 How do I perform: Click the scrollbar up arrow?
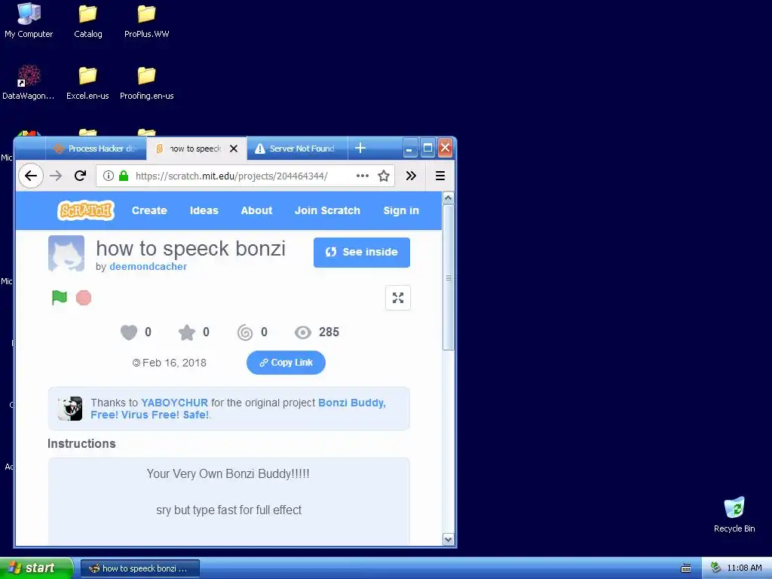click(x=448, y=198)
